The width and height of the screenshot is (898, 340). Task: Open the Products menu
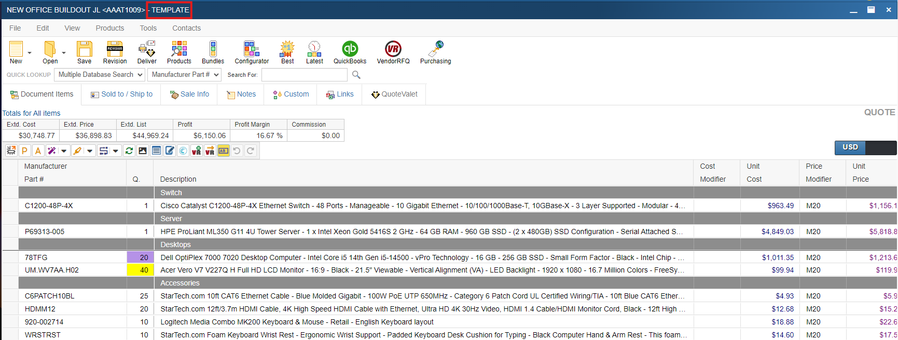tap(109, 28)
